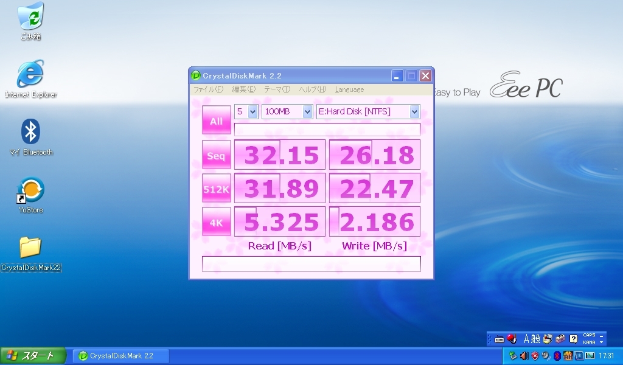623x365 pixels.
Task: Click the Bluetooth tray icon
Action: [557, 356]
